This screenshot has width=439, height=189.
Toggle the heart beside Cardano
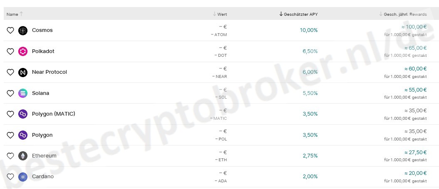pyautogui.click(x=10, y=177)
